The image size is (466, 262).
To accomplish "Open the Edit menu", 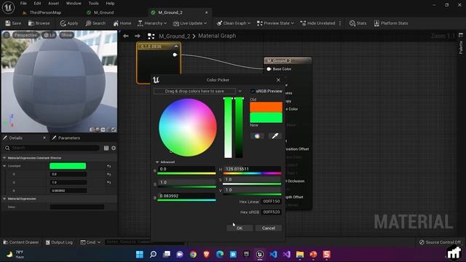I will click(x=37, y=4).
